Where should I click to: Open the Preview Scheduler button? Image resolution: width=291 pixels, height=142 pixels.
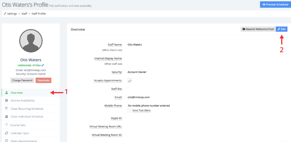click(275, 5)
